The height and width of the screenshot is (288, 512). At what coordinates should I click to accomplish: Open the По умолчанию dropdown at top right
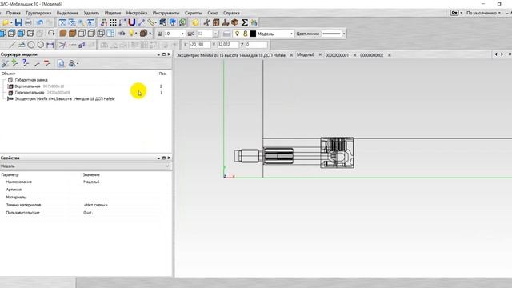[x=483, y=13]
